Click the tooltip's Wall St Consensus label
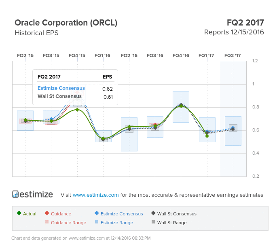 (x=59, y=96)
